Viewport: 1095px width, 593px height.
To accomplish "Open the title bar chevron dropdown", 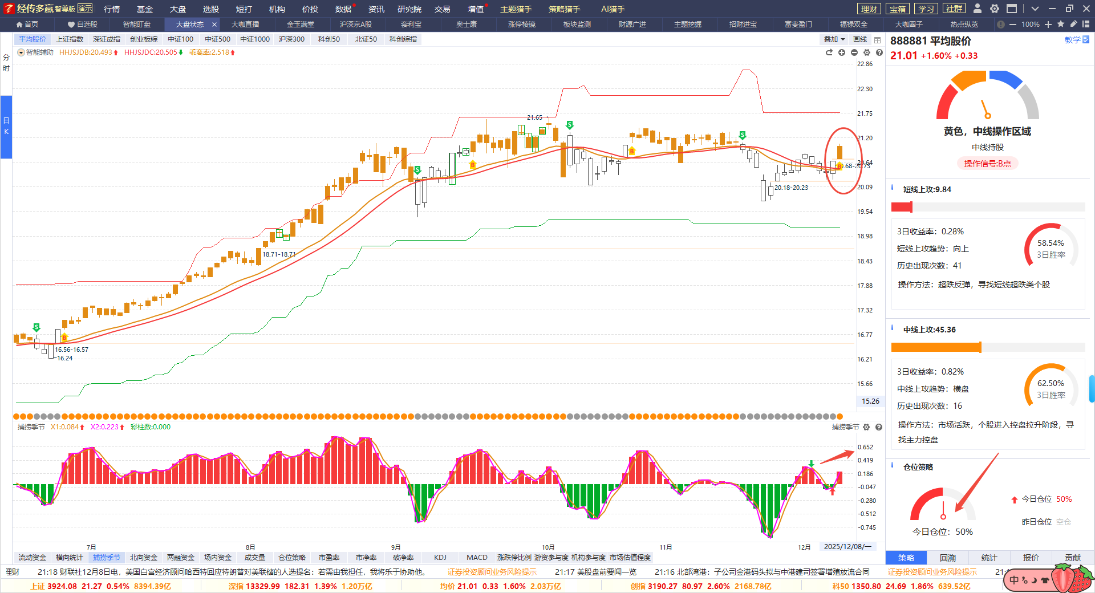I will 1035,9.
